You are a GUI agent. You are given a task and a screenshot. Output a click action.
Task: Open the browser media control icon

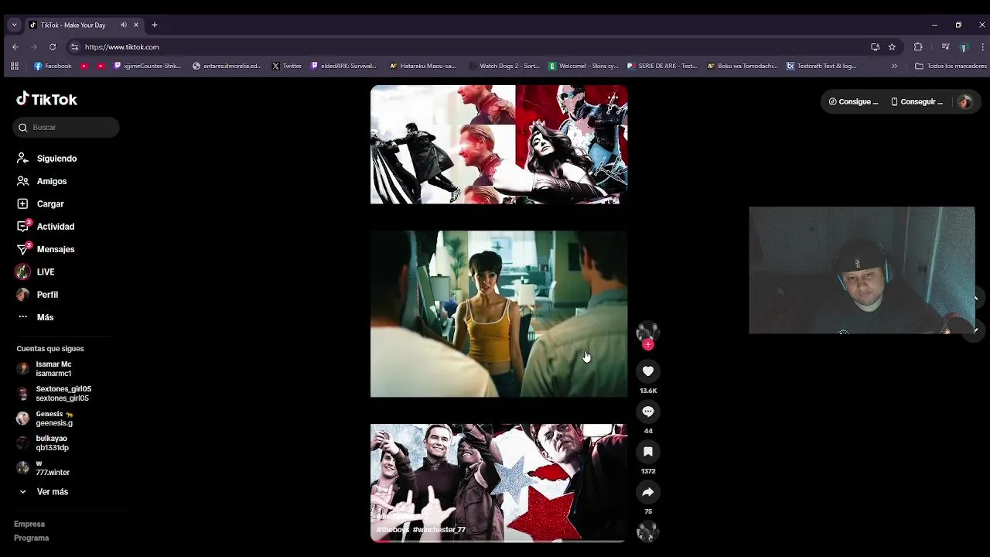(945, 47)
